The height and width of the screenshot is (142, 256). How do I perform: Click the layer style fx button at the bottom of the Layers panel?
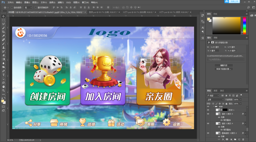point(223,139)
